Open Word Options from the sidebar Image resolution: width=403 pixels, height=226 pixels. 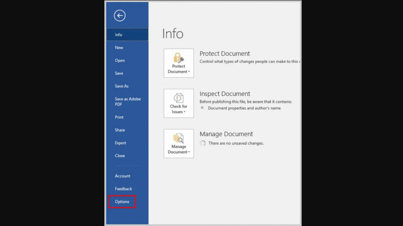click(x=122, y=202)
